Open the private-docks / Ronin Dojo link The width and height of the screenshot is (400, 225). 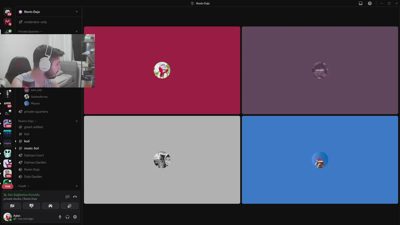point(20,199)
